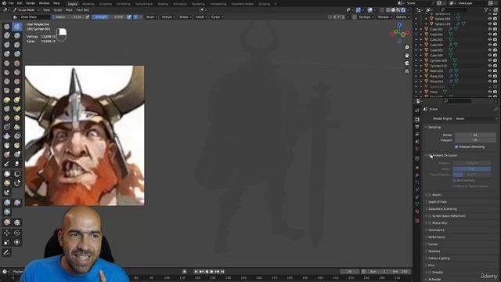Click the Render samples field
Viewport: 501px width, 282px height.
pyautogui.click(x=475, y=135)
